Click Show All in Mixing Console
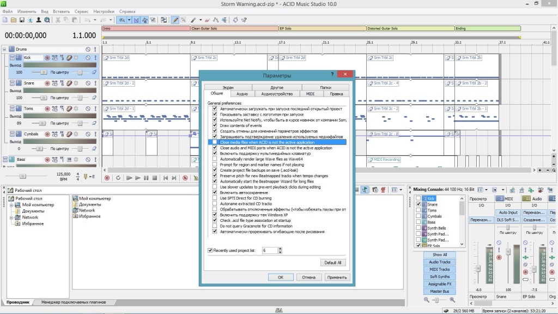 coord(440,255)
